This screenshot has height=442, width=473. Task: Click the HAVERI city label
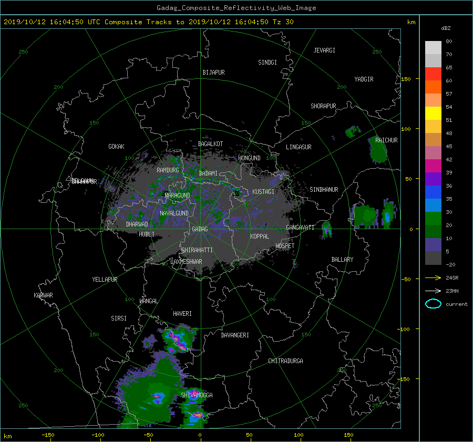coord(182,314)
